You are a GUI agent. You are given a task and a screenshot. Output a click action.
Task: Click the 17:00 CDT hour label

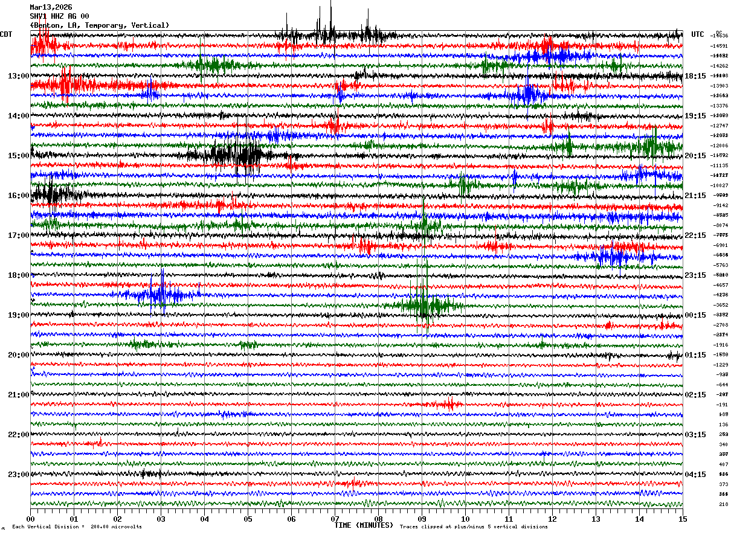pyautogui.click(x=19, y=235)
